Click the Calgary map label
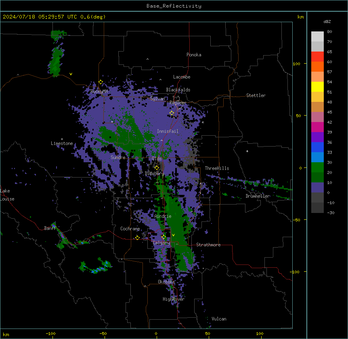The image size is (348, 339). point(161,243)
